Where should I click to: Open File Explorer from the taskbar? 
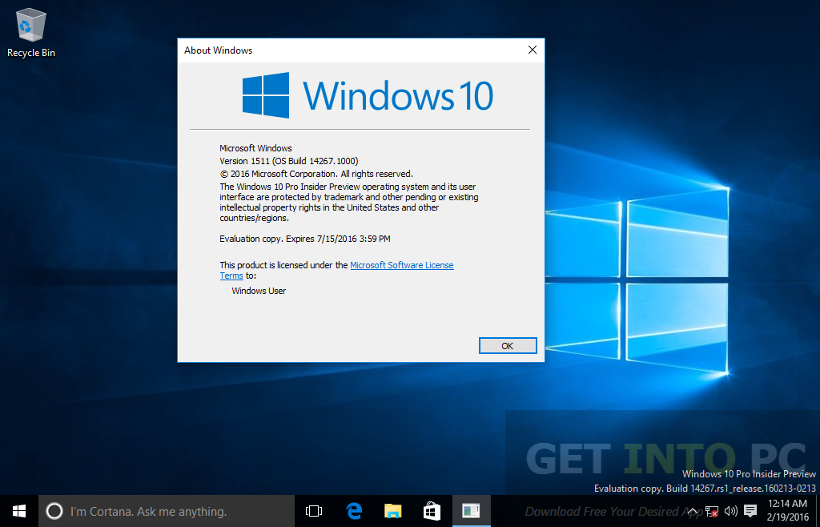392,511
